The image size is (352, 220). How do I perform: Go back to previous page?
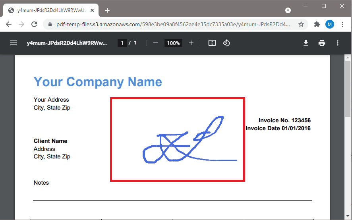[9, 24]
